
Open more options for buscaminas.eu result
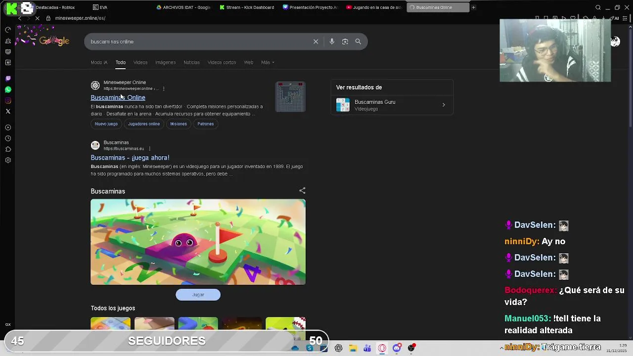[x=149, y=148]
